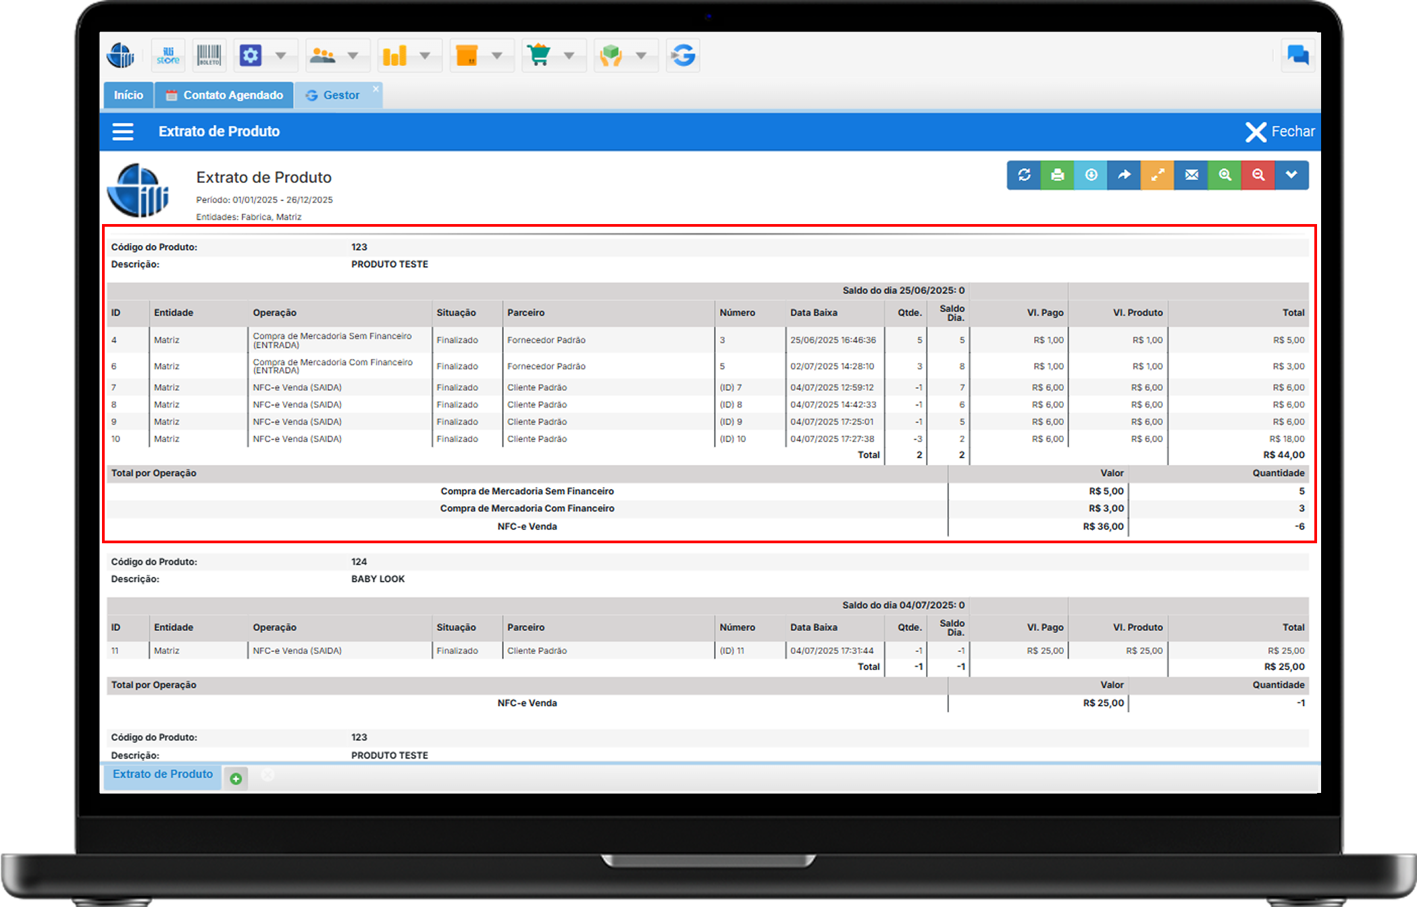Open the illi store icon
The width and height of the screenshot is (1417, 907).
coord(168,55)
